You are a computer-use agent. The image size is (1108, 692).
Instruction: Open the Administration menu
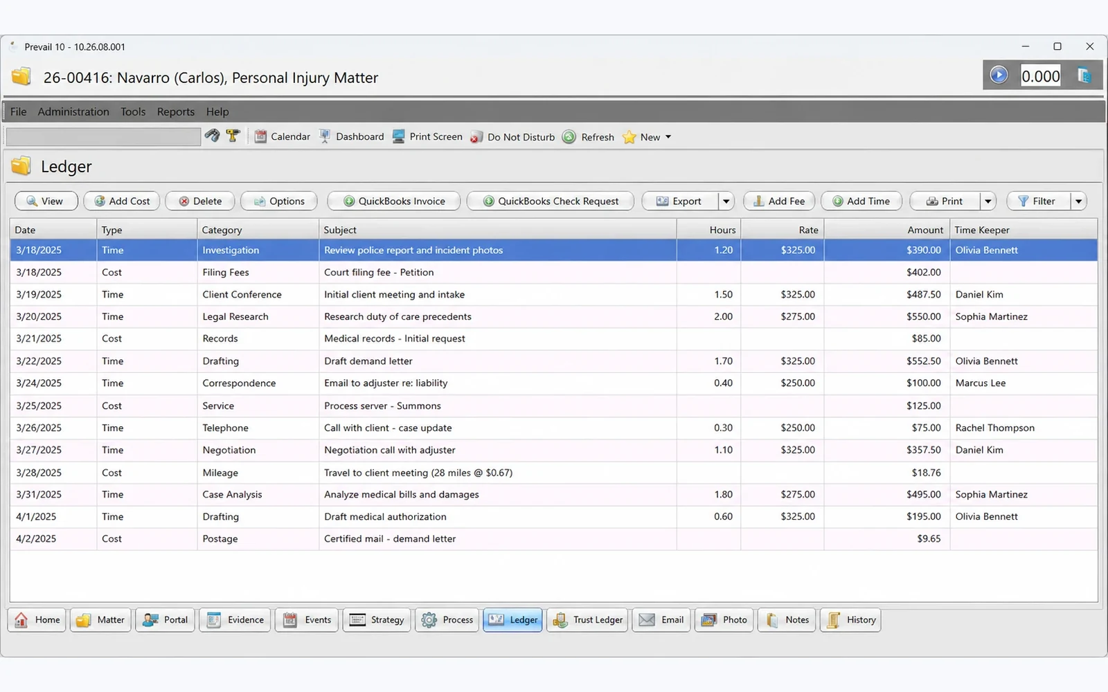[x=73, y=111]
